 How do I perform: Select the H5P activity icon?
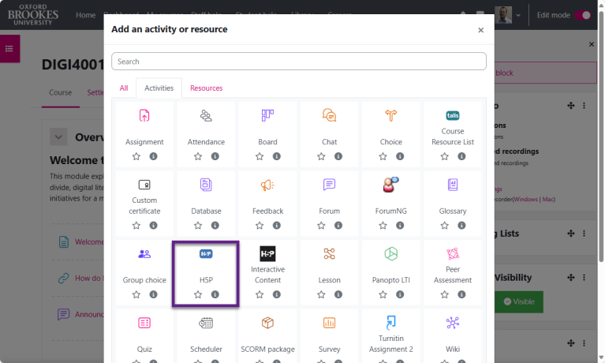coord(206,254)
